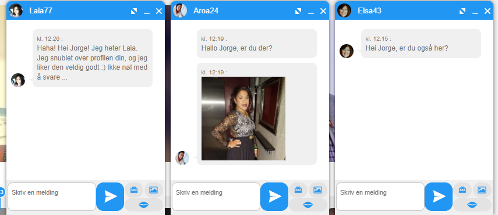Open Aroa24 username in header
This screenshot has width=498, height=215.
pos(206,11)
